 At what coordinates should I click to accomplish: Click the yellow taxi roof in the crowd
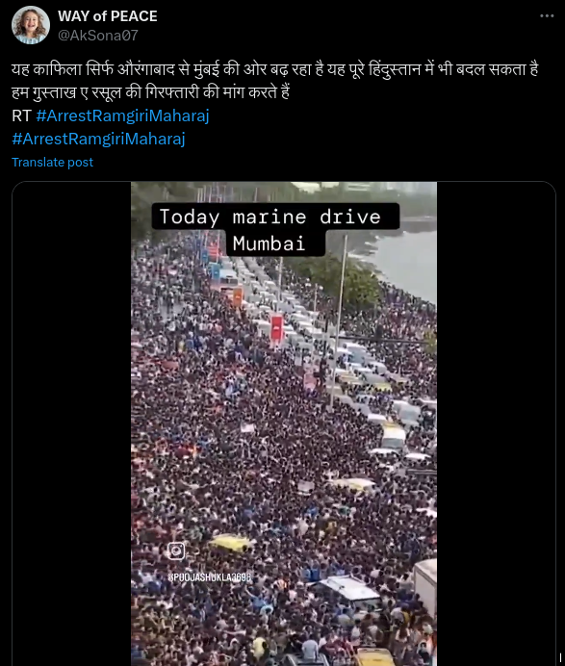pyautogui.click(x=232, y=542)
